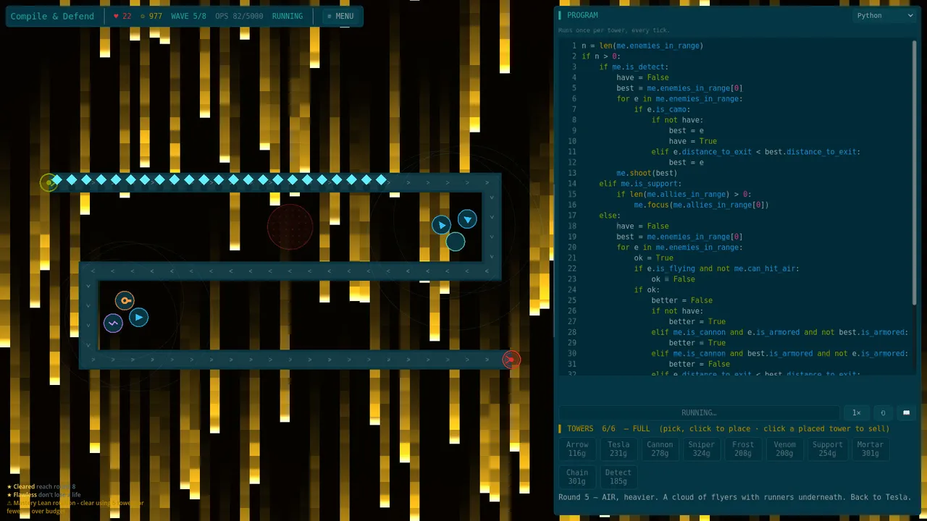Click the yellow enemy spawn marker
927x521 pixels.
coord(49,182)
